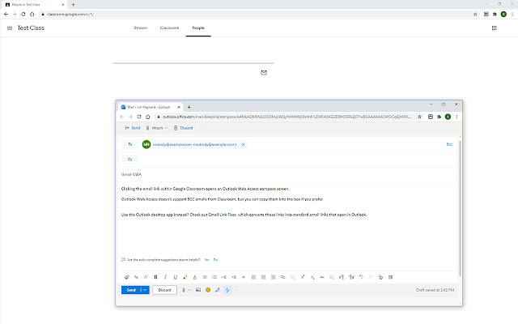Screen dimensions: 518x324
Task: Open Chrome menu in the Outlook window
Action: 456,117
